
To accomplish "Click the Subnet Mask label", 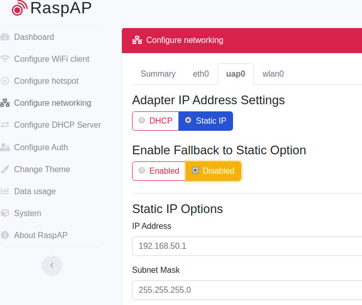I will [x=156, y=270].
